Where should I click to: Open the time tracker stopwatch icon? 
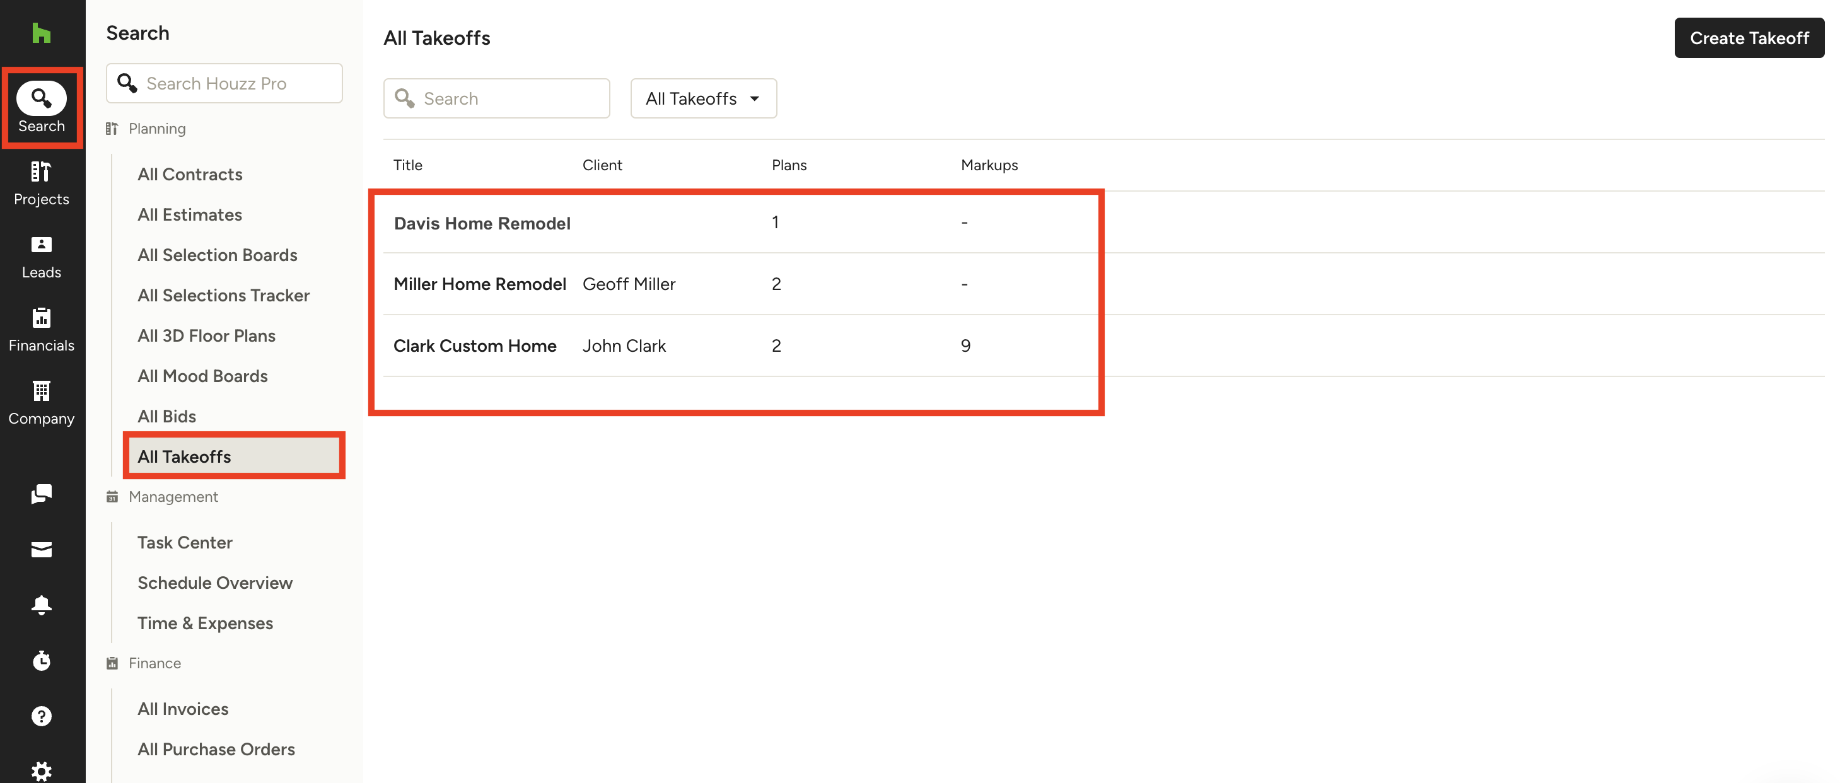(42, 660)
